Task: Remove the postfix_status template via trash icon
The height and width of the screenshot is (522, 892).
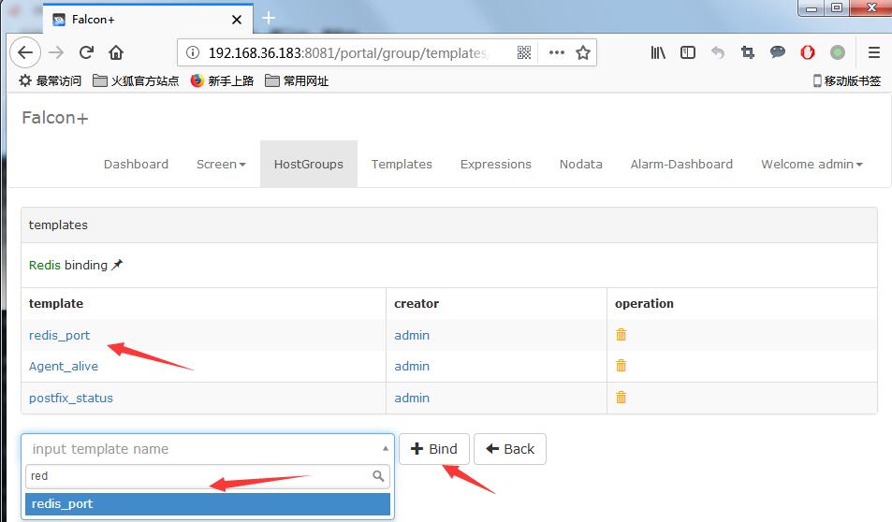Action: [x=621, y=398]
